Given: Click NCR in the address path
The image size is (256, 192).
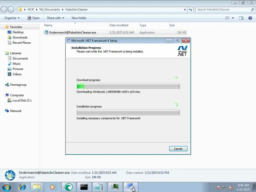Looking at the screenshot, I should click(x=31, y=9).
